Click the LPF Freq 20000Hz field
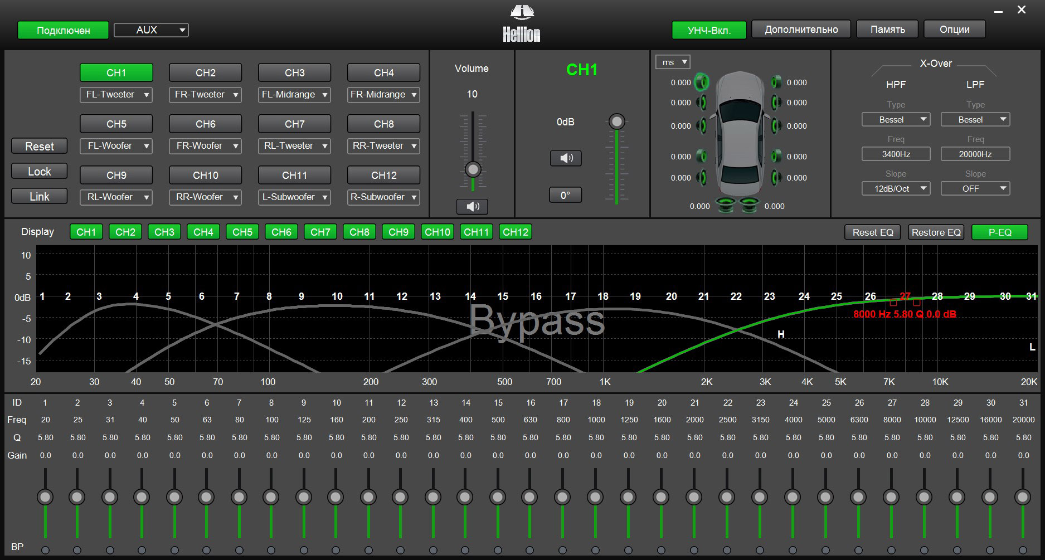The height and width of the screenshot is (560, 1045). 975,154
